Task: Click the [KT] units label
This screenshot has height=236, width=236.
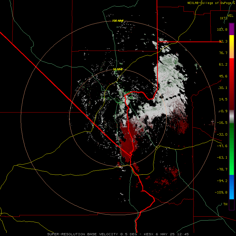Action: 224,18
